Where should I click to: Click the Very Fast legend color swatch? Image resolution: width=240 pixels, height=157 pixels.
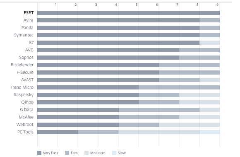tap(39, 153)
